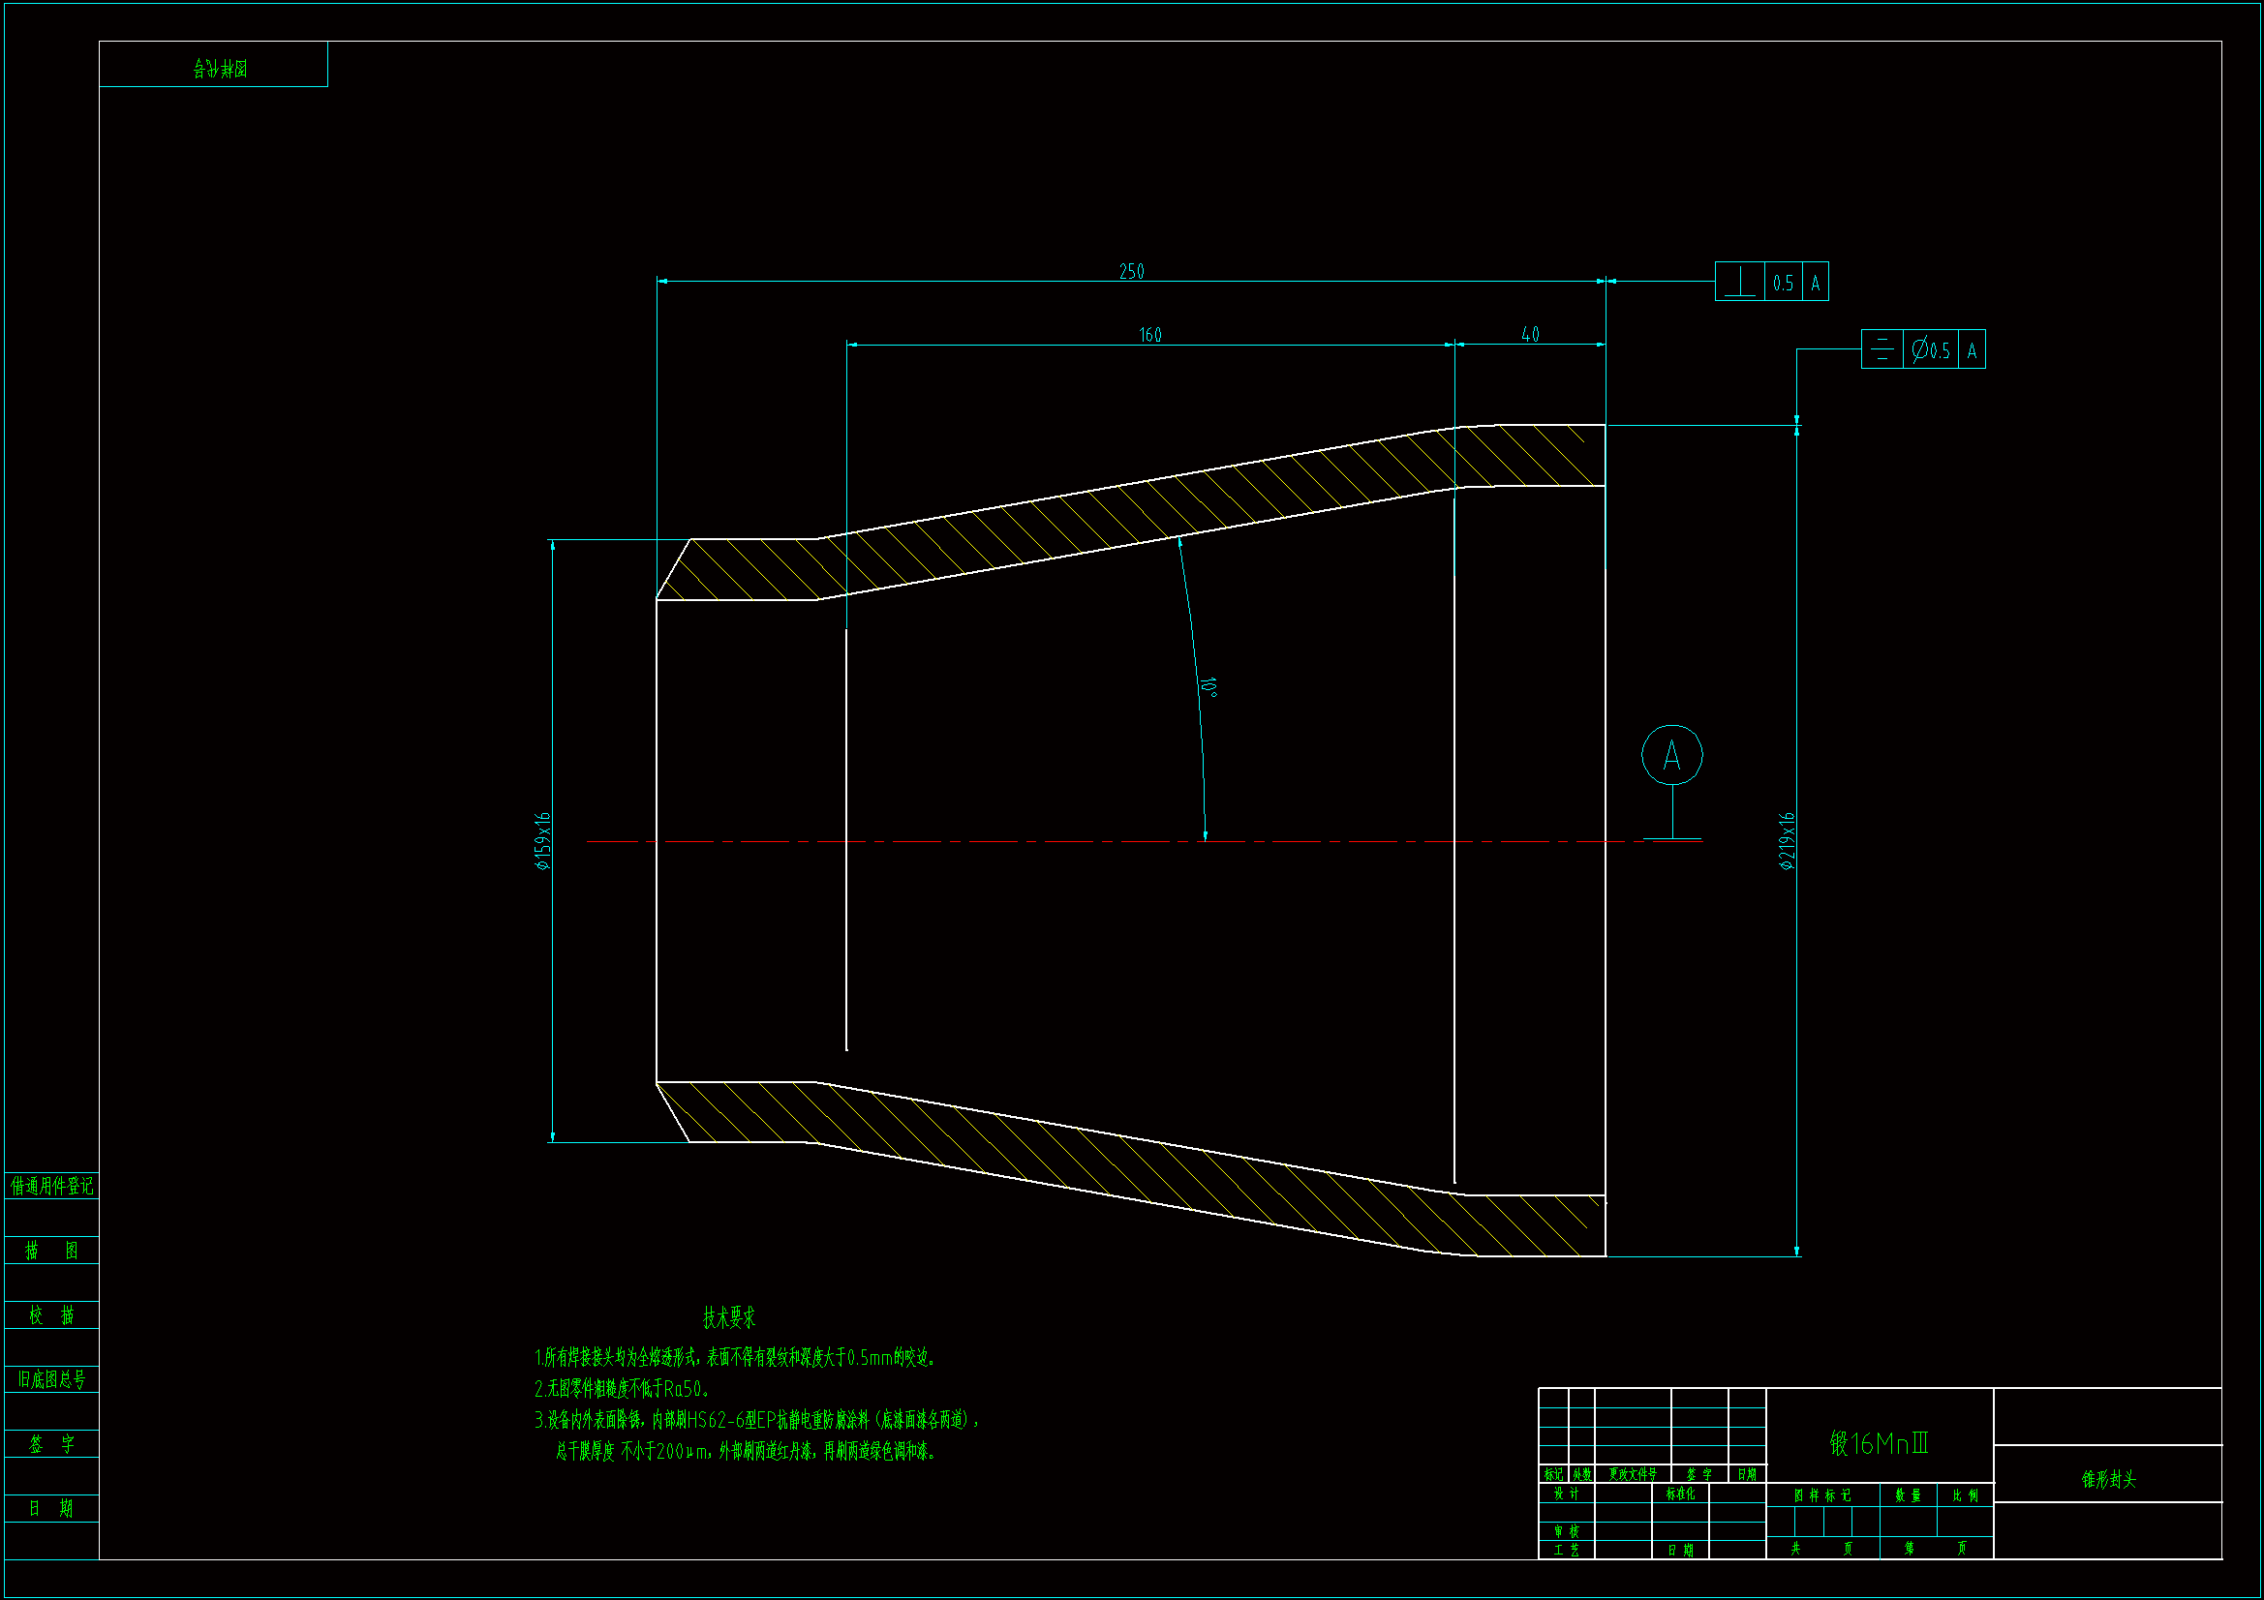Select the symmetry tolerance symbol box
The width and height of the screenshot is (2264, 1600).
[x=1882, y=349]
